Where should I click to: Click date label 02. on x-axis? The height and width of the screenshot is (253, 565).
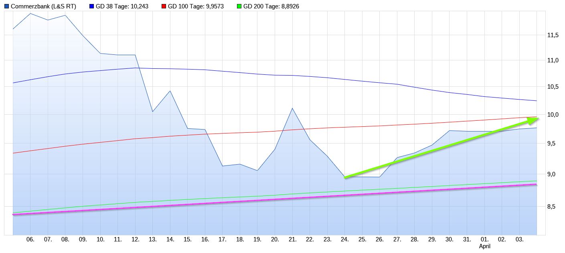502,240
